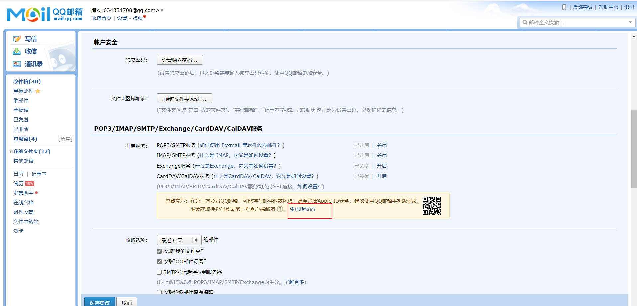Click the compose mail pencil icon
The image size is (637, 306).
[x=17, y=39]
